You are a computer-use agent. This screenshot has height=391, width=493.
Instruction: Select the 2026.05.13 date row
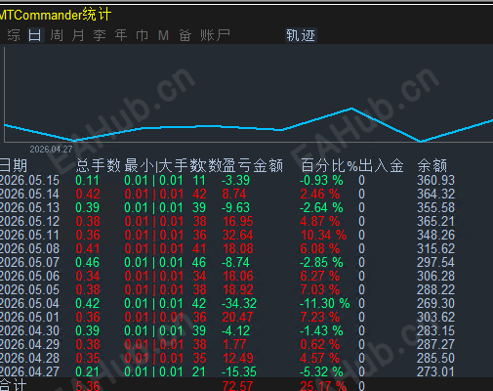pyautogui.click(x=29, y=207)
